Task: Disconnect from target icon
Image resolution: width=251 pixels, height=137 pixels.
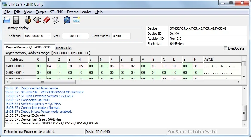Action: pyautogui.click(x=37, y=20)
